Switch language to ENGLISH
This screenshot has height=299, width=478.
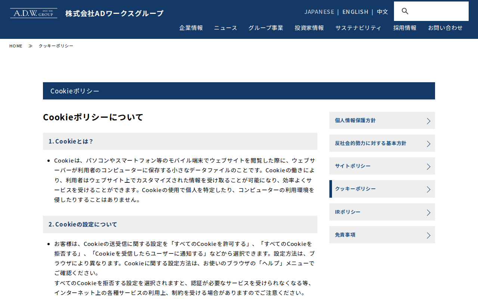point(356,12)
